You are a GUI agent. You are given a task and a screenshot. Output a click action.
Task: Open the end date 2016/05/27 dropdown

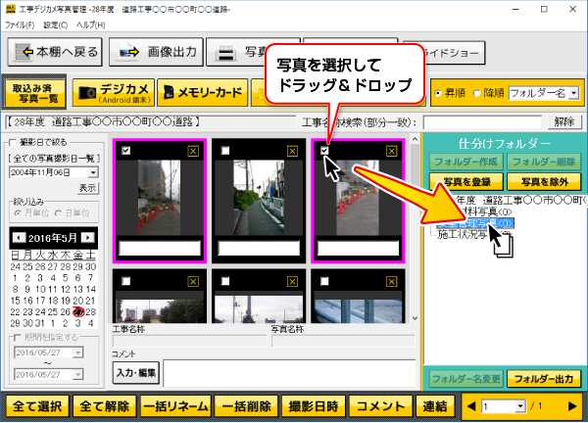78,374
